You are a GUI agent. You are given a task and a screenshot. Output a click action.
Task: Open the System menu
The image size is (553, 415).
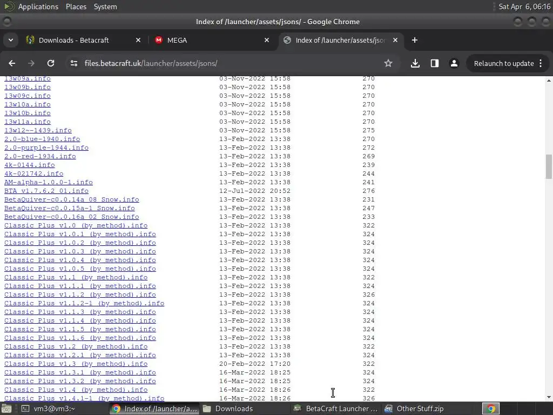(105, 6)
